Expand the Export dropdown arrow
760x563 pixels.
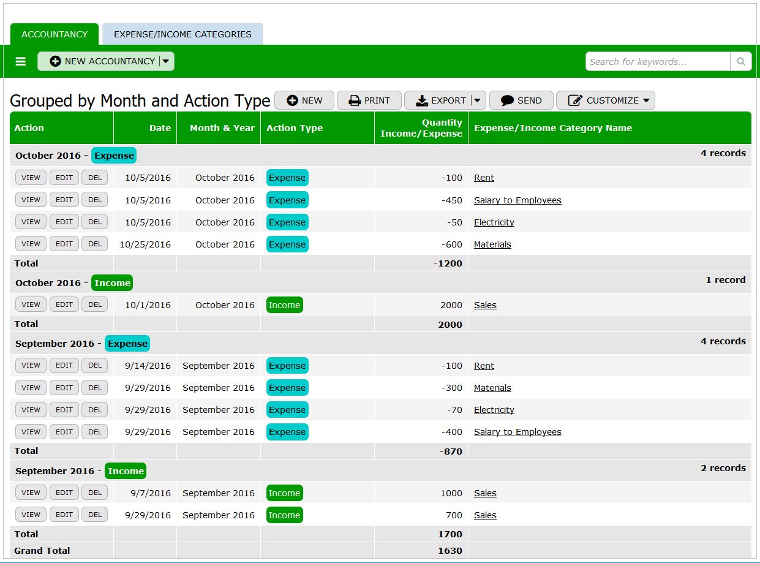[478, 100]
